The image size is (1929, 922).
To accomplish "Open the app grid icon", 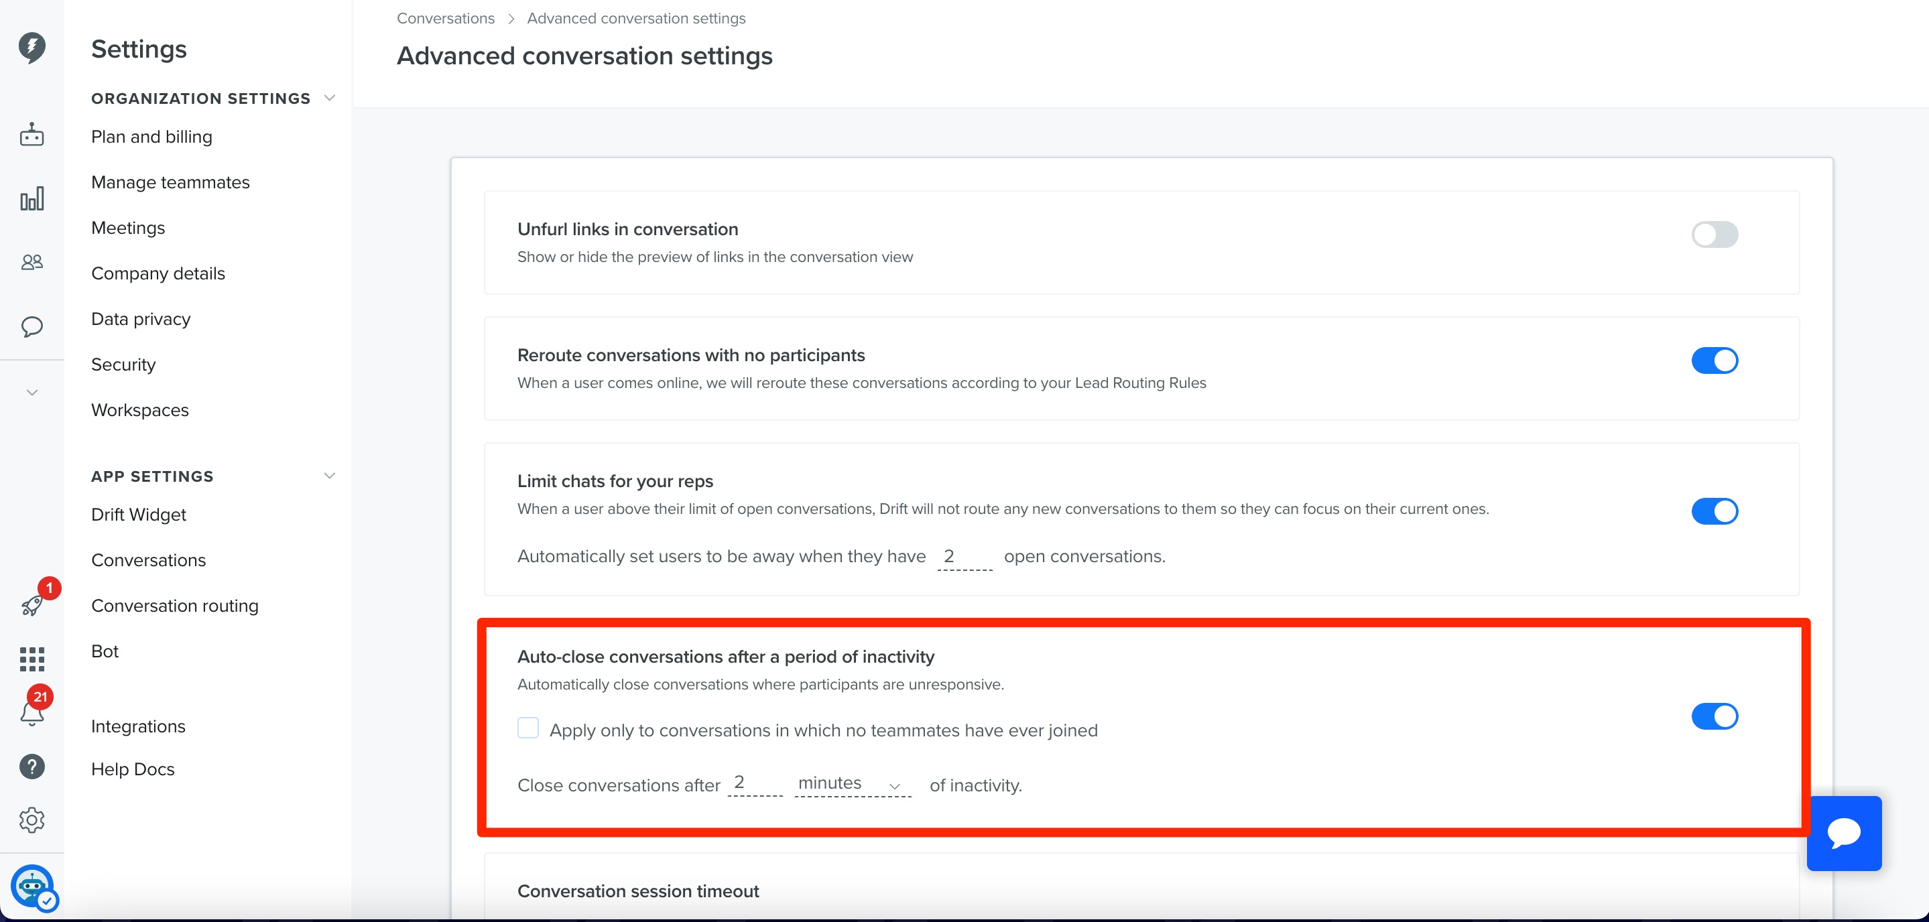I will pyautogui.click(x=32, y=659).
